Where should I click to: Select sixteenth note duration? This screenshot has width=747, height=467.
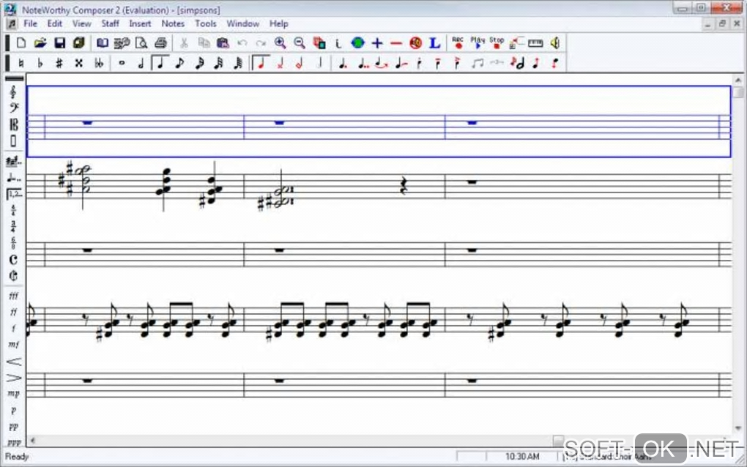click(199, 63)
